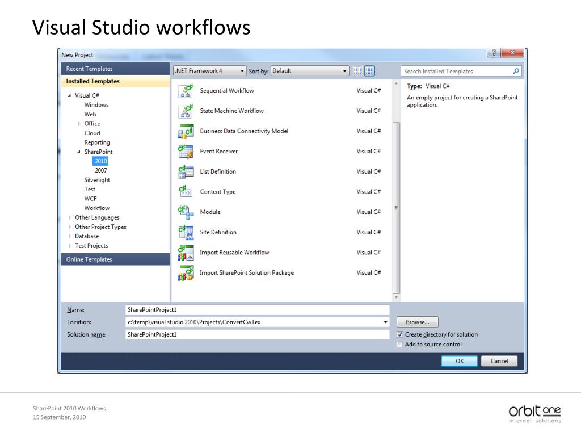Screen dimensions: 581x436
Task: Expand the Test Projects node
Action: tap(70, 245)
